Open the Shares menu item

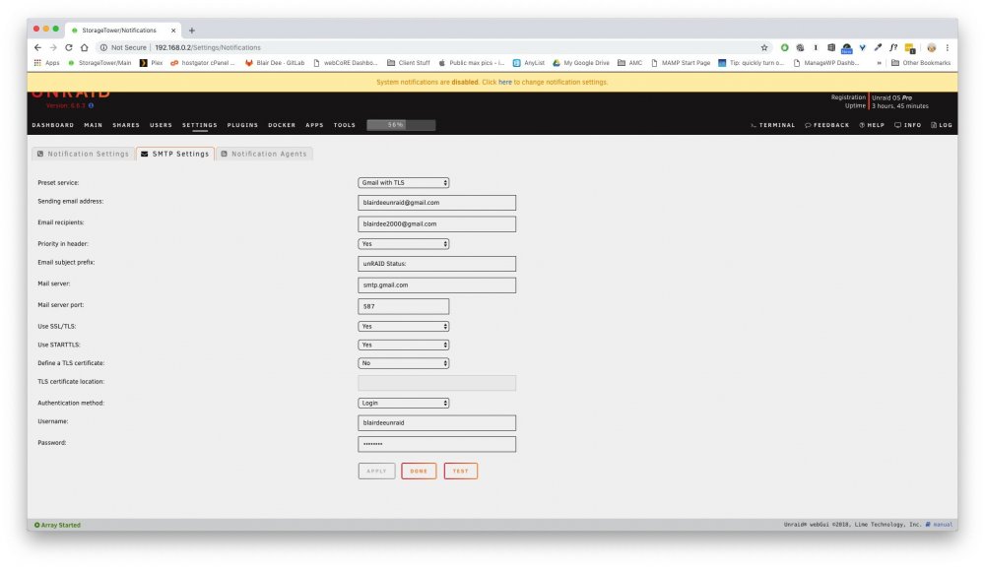click(126, 125)
